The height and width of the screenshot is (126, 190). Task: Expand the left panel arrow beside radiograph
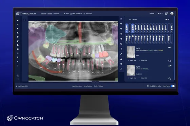pos(24,20)
